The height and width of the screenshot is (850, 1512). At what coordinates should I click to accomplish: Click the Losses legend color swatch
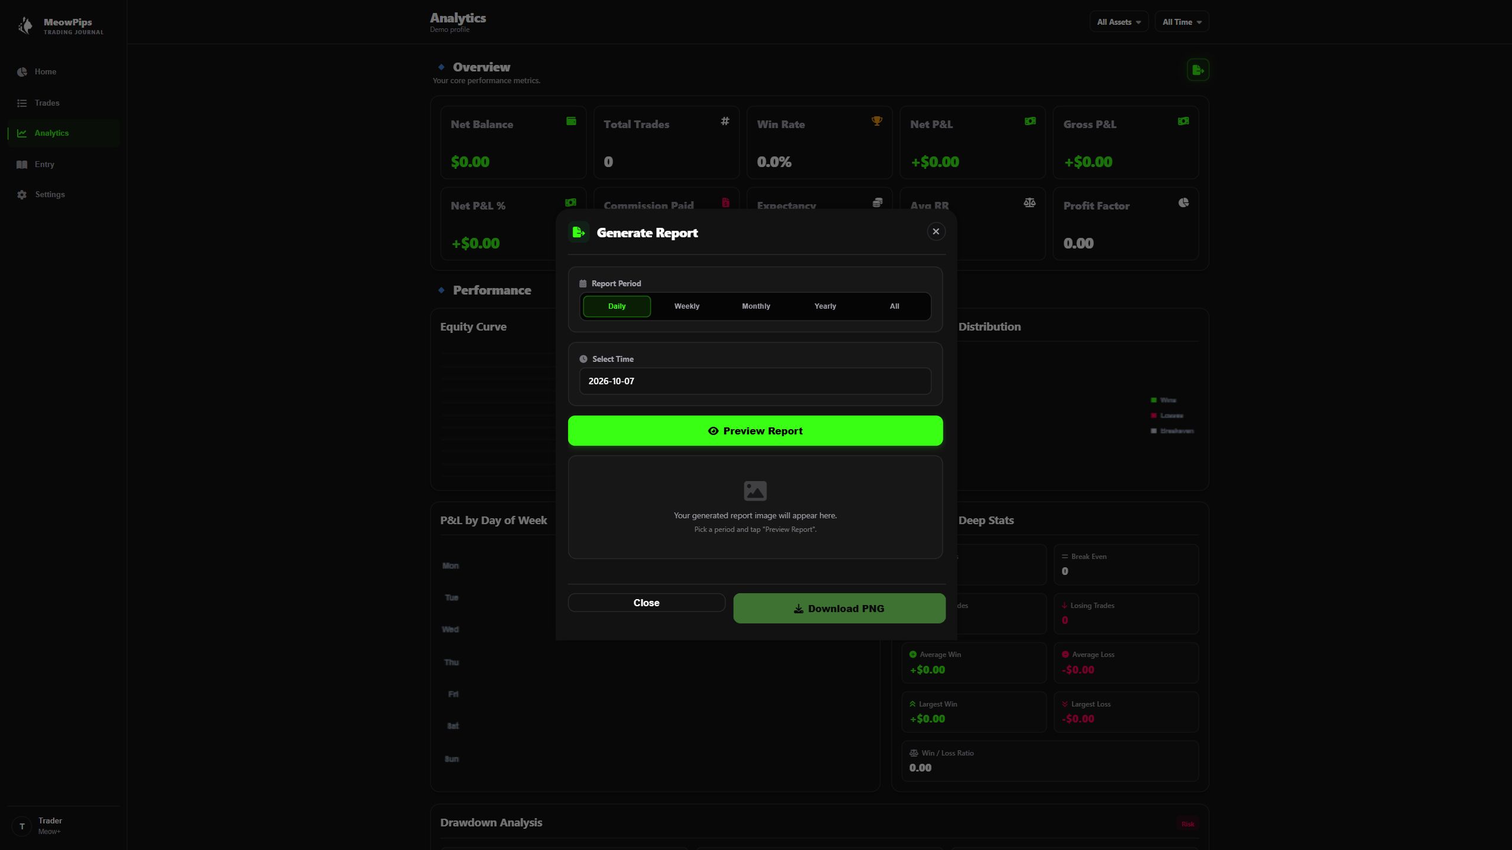click(x=1153, y=416)
